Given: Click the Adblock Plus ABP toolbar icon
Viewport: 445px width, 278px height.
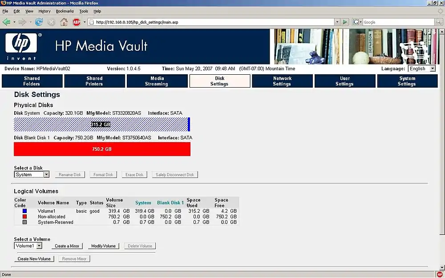Looking at the screenshot, I should point(77,22).
